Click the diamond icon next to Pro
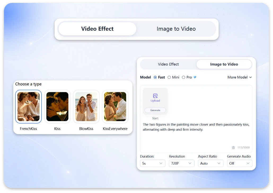This screenshot has height=193, width=273. [195, 77]
